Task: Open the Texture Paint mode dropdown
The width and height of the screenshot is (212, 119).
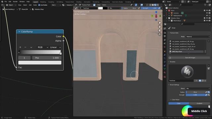Action: point(85,5)
